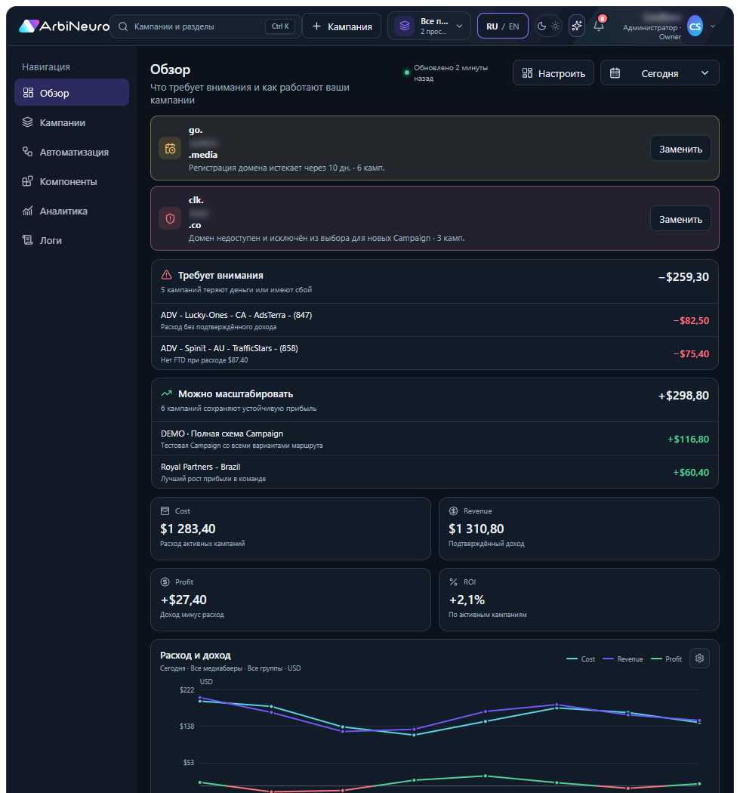Screen dimensions: 740x793
Task: Click the red shield alert icon
Action: [x=170, y=218]
